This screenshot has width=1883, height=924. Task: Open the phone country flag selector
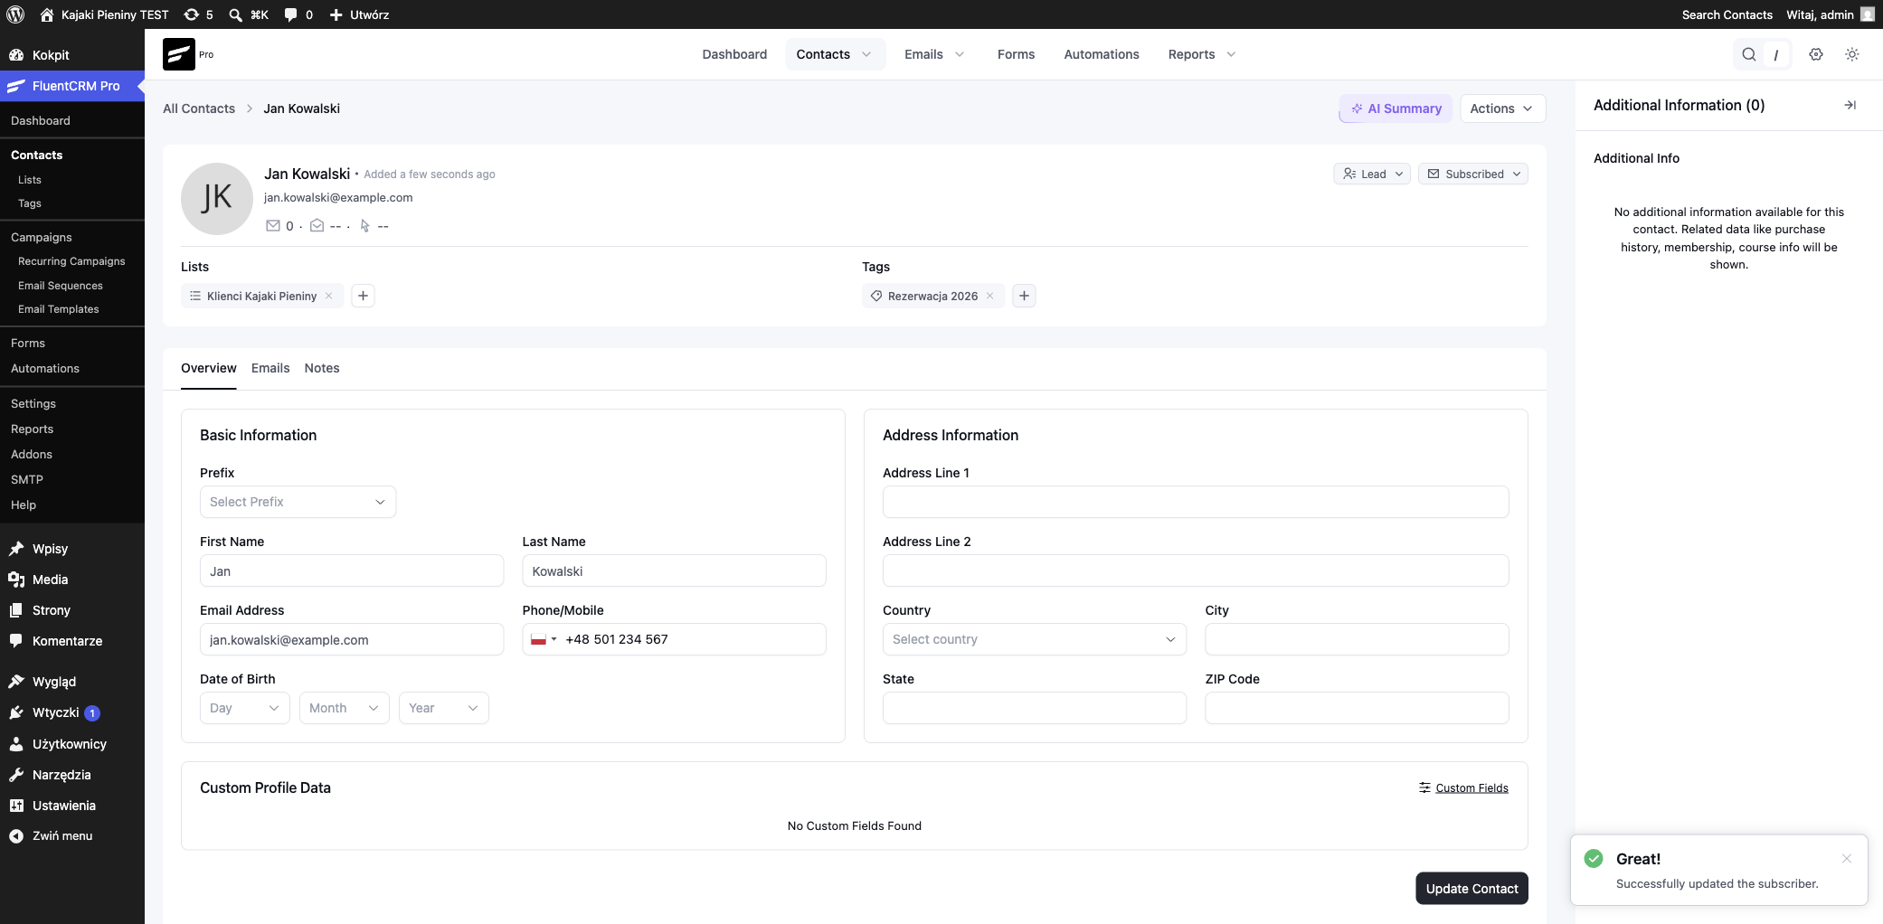[544, 639]
